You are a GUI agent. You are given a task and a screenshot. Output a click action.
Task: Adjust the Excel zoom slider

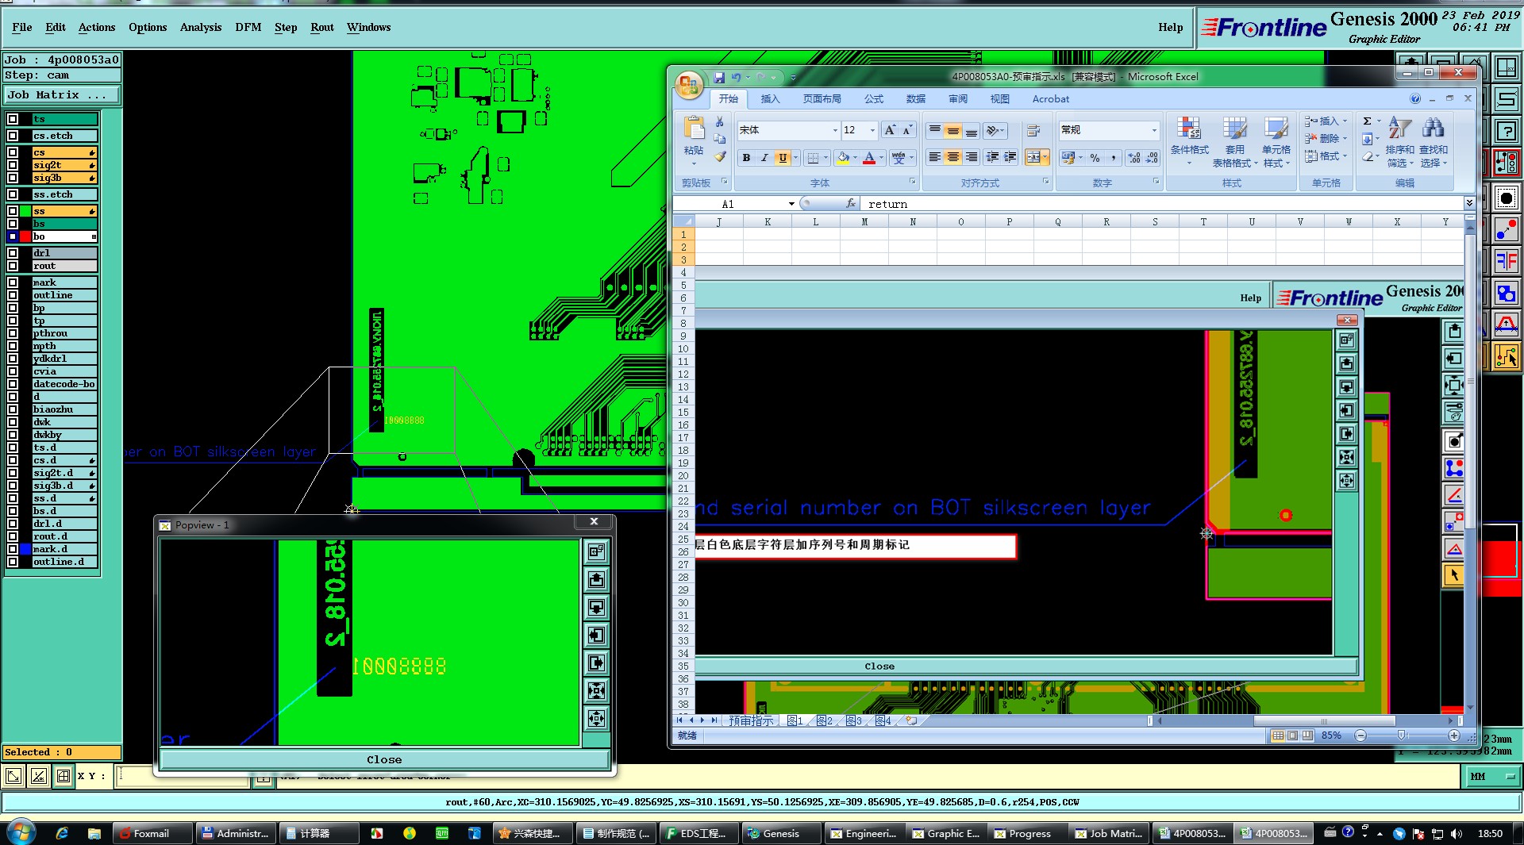[x=1402, y=736]
